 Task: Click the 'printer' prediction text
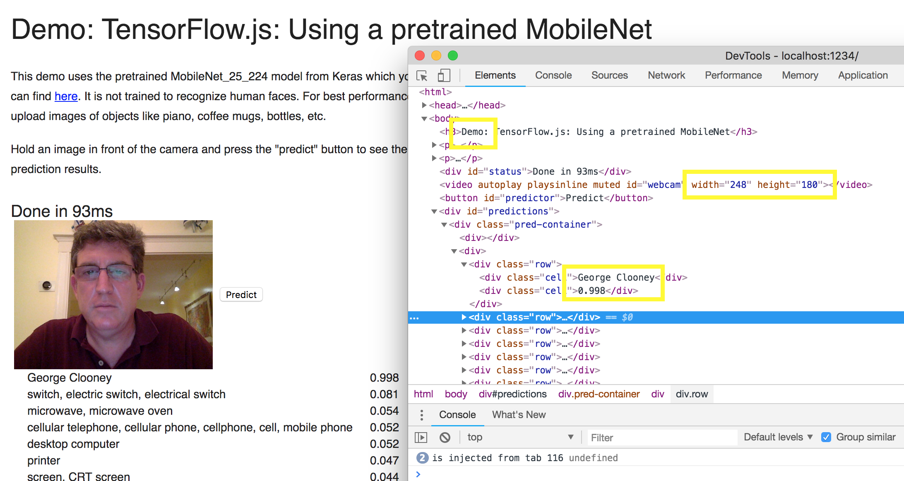[x=43, y=460]
